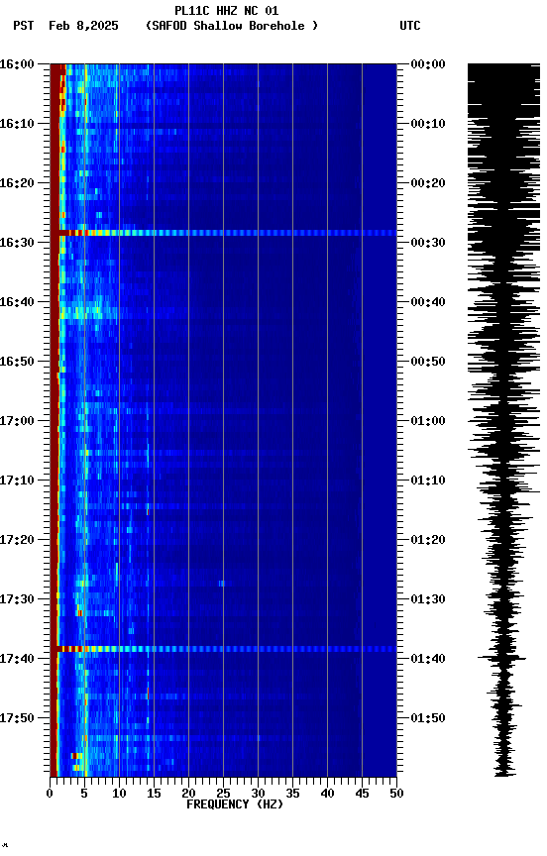Click the 25 Hz frequency tick label
Viewport: 547px width, 856px height.
223,794
